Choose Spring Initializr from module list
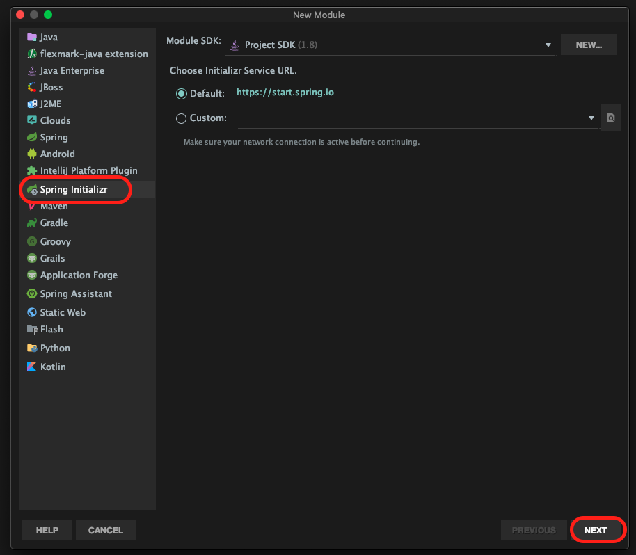 pyautogui.click(x=74, y=189)
